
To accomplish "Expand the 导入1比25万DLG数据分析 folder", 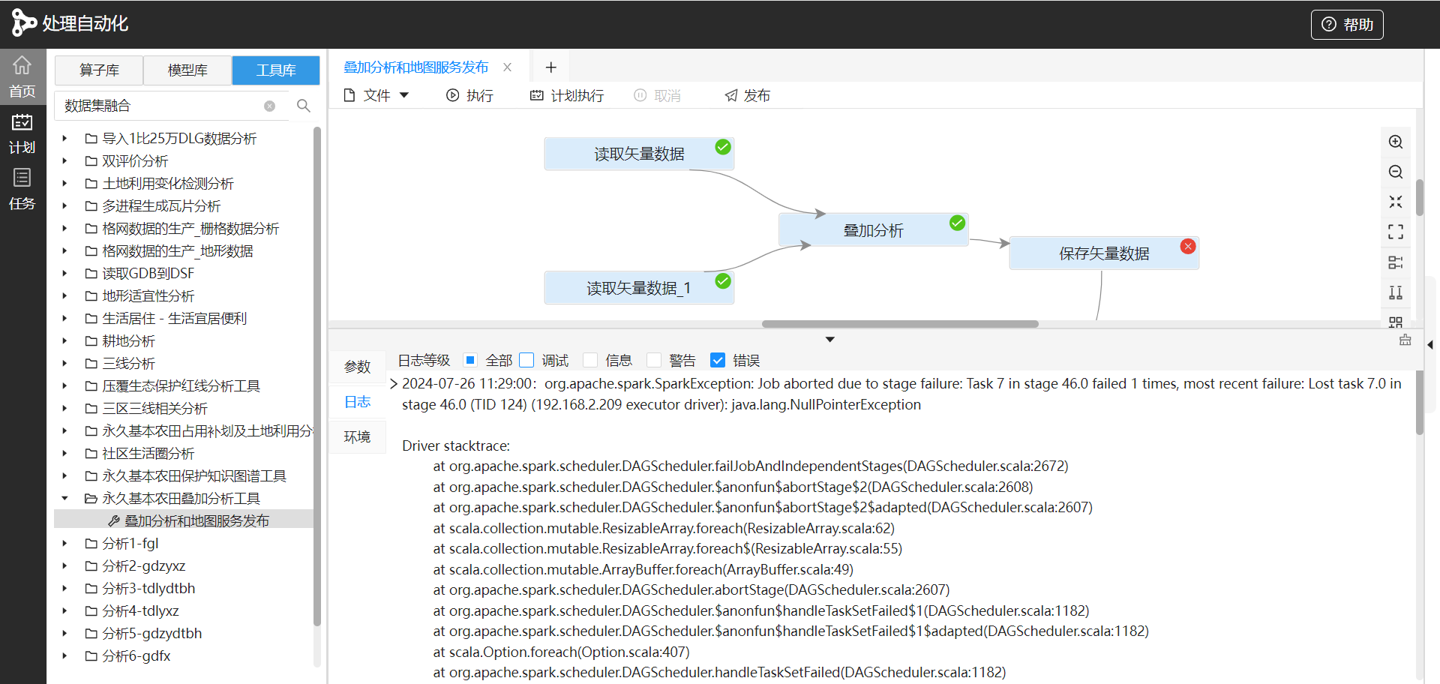I will (x=64, y=138).
